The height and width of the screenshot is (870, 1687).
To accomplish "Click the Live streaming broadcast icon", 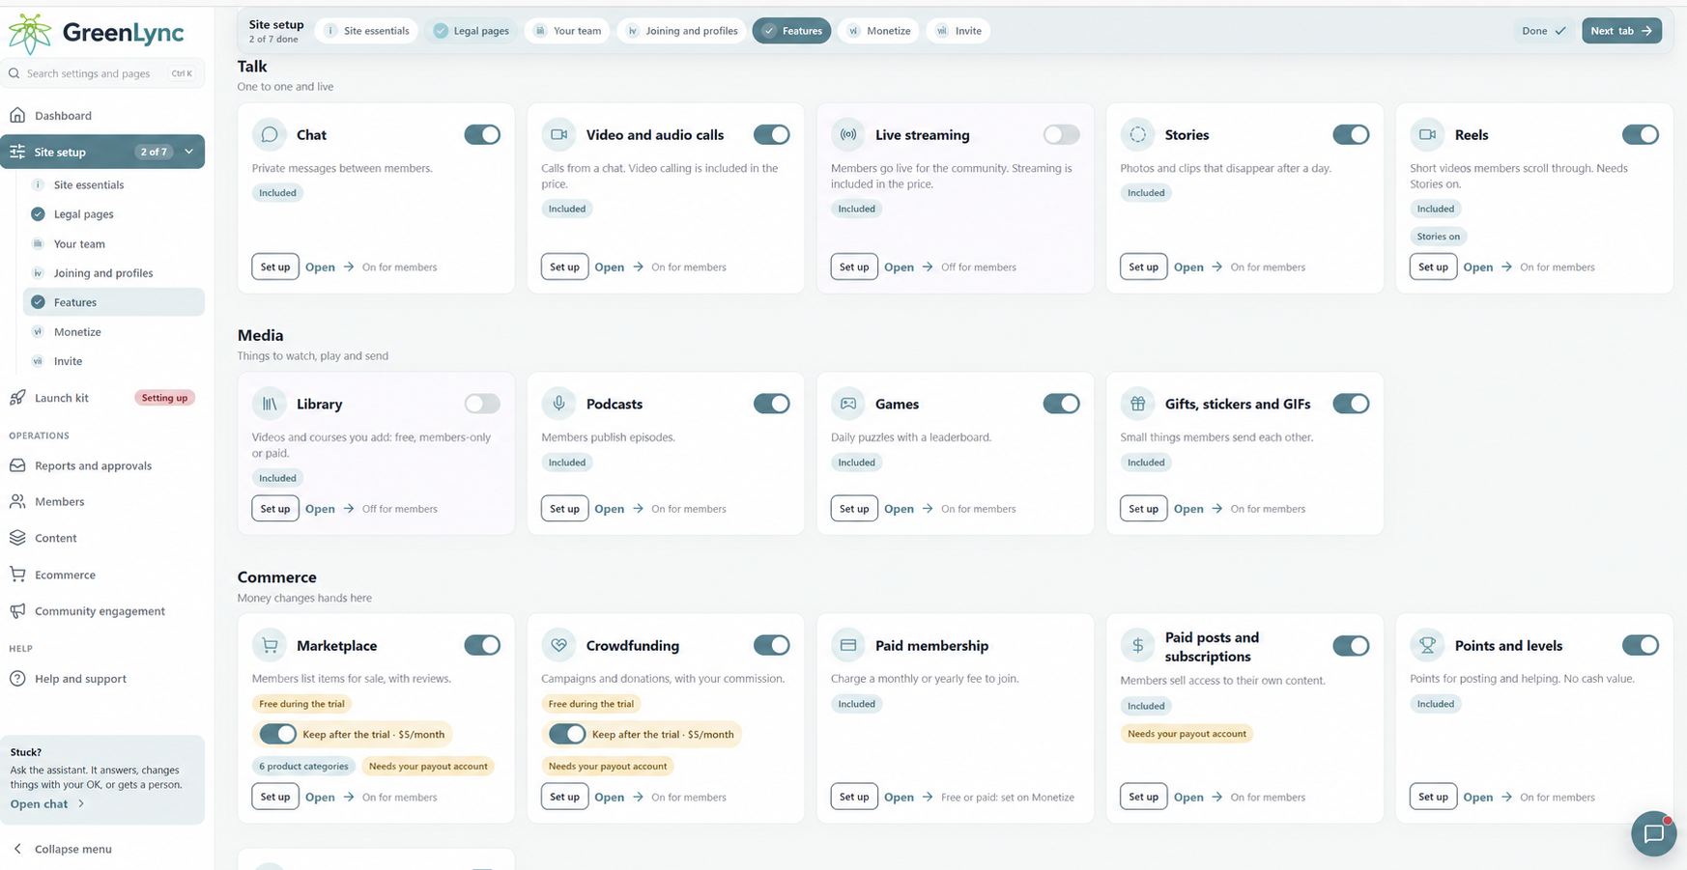I will click(848, 135).
